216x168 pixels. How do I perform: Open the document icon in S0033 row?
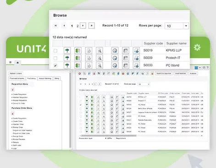tap(89, 65)
